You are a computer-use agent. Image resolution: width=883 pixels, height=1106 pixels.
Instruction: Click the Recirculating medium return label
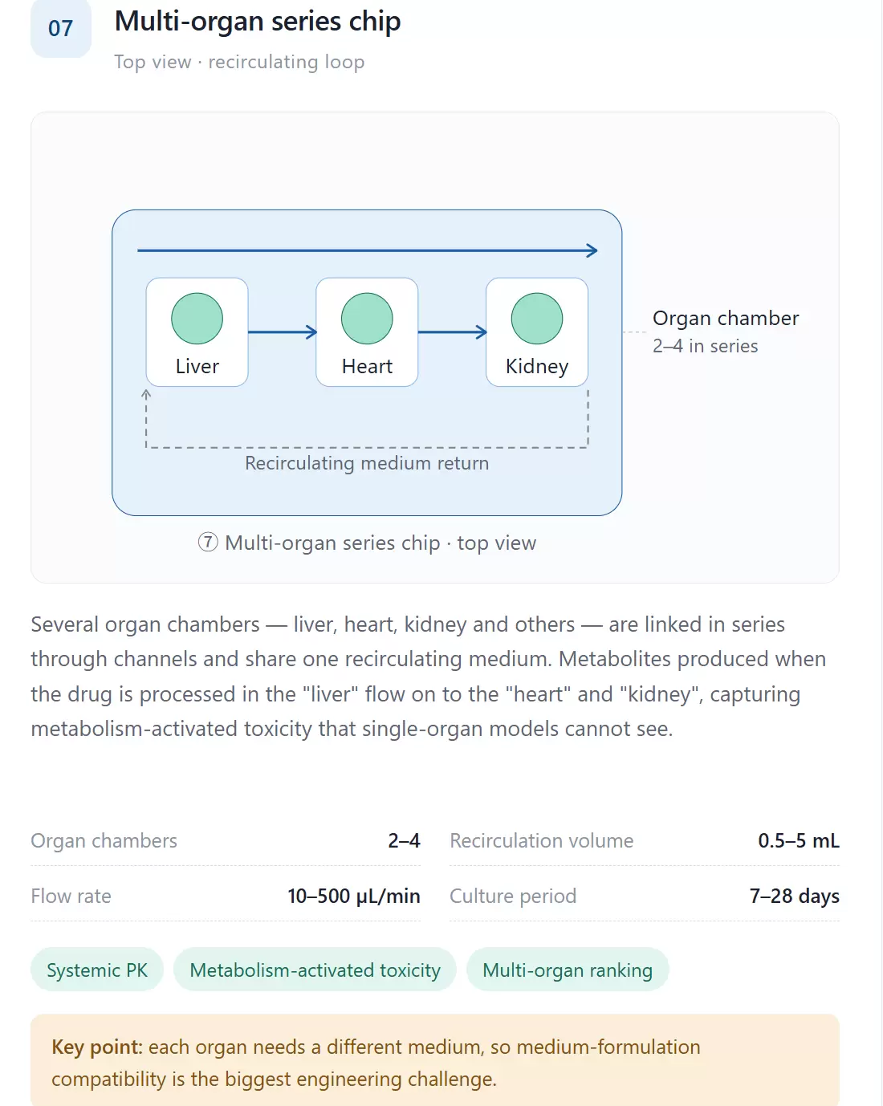pos(367,463)
